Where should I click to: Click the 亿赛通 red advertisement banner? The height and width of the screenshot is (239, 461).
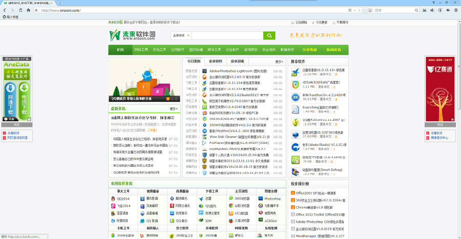click(440, 89)
